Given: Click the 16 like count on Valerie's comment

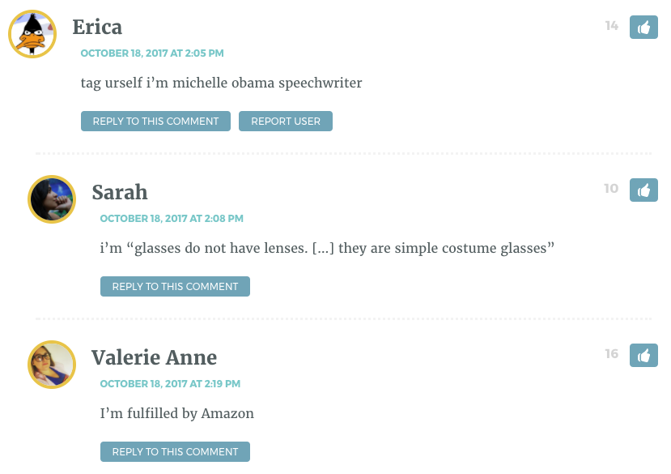Looking at the screenshot, I should pos(612,354).
